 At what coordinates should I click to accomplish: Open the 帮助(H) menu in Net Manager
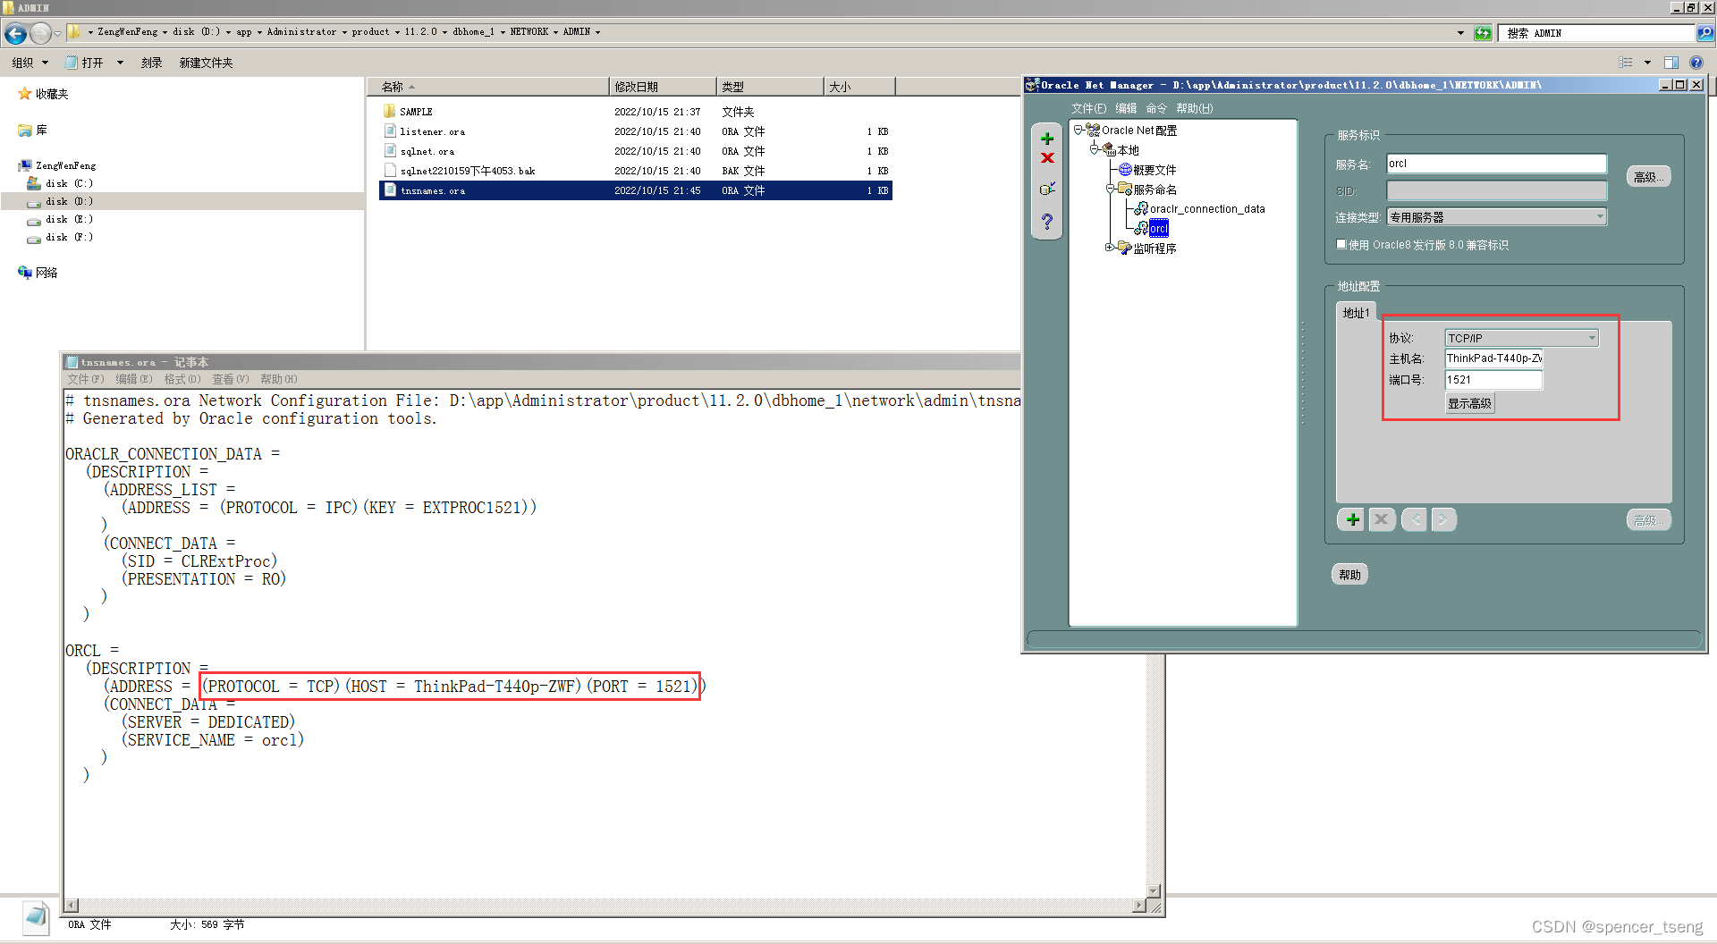(1194, 108)
